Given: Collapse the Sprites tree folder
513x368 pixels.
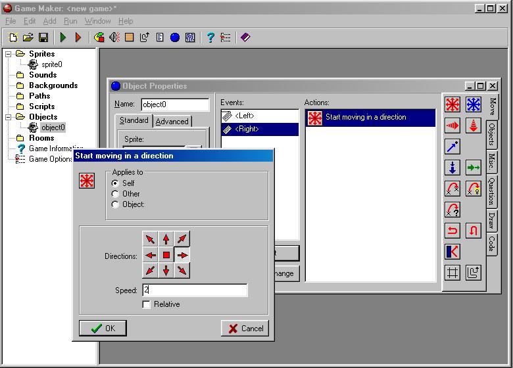Looking at the screenshot, I should pyautogui.click(x=9, y=54).
